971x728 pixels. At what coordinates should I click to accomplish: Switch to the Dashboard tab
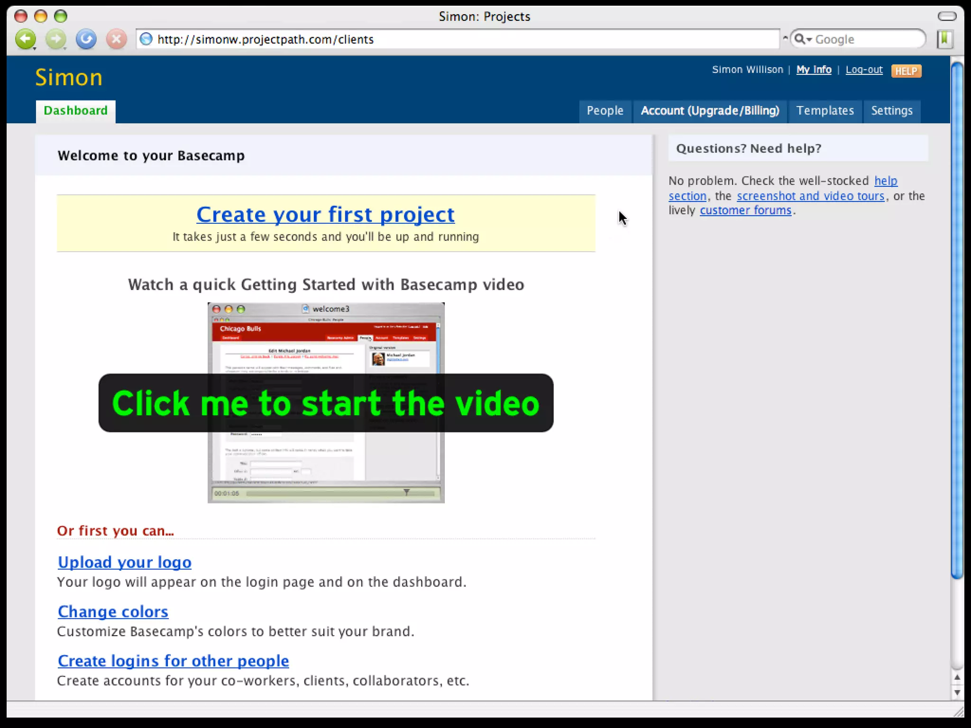[x=75, y=111]
